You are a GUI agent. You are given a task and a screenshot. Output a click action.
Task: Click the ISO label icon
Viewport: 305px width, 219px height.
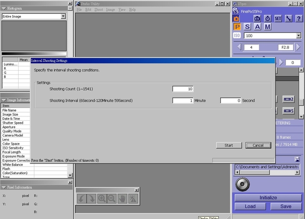pyautogui.click(x=237, y=36)
